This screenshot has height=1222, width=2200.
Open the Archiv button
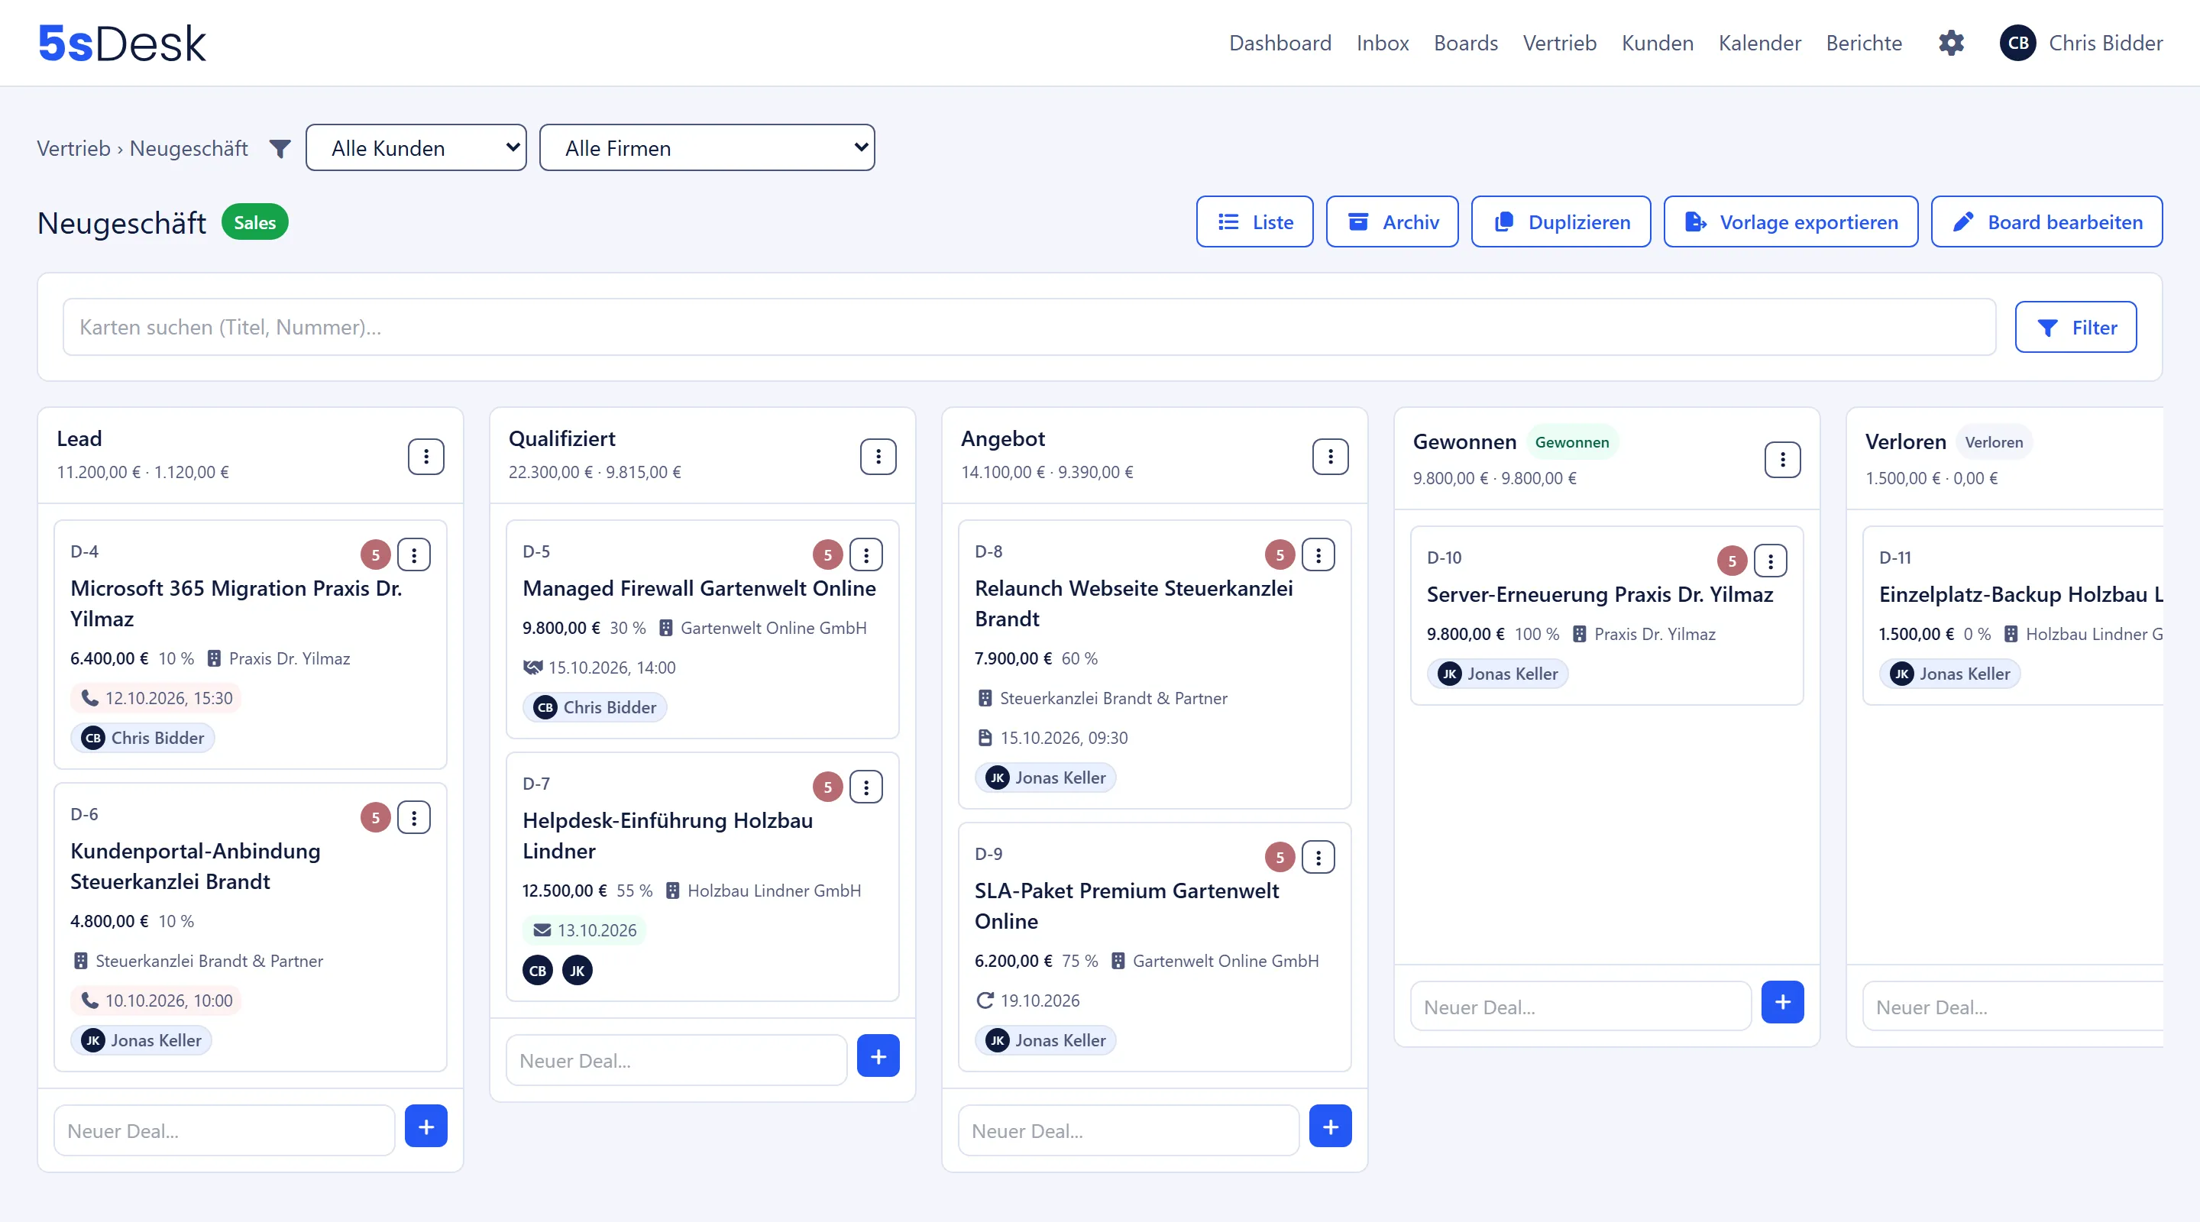click(1392, 222)
